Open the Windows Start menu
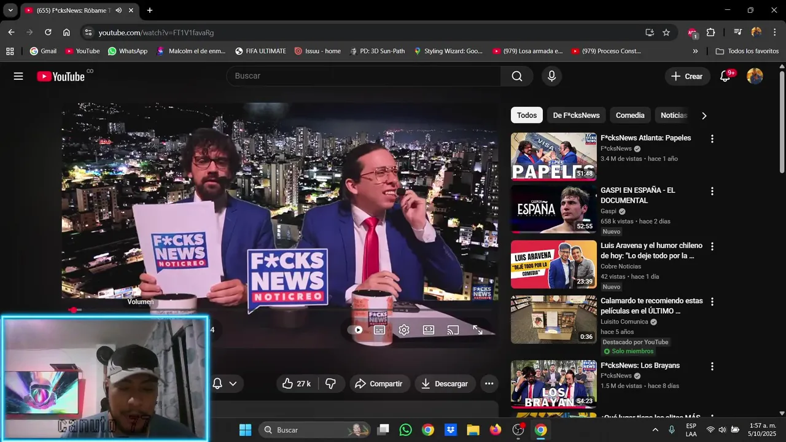Image resolution: width=786 pixels, height=442 pixels. pyautogui.click(x=245, y=430)
